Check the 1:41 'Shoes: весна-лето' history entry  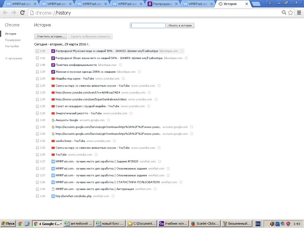[37, 58]
